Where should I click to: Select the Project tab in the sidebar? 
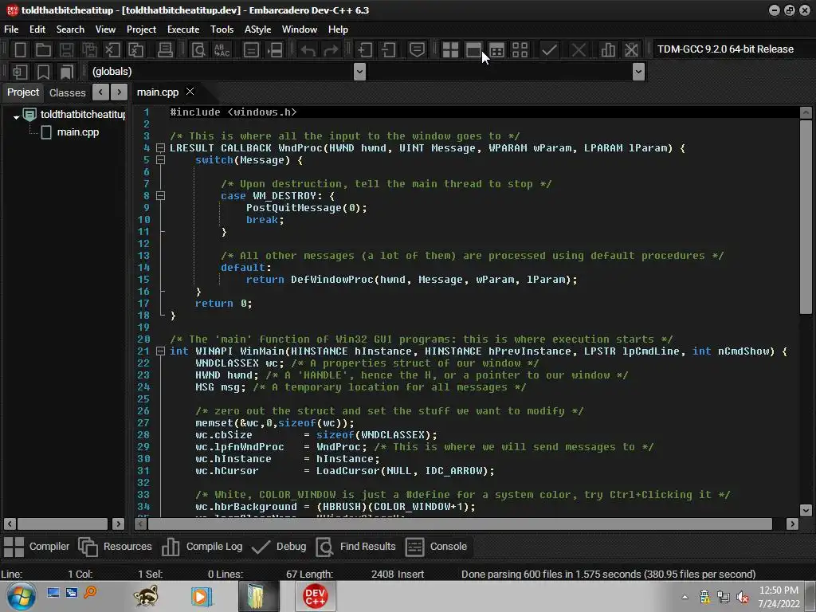pos(23,92)
